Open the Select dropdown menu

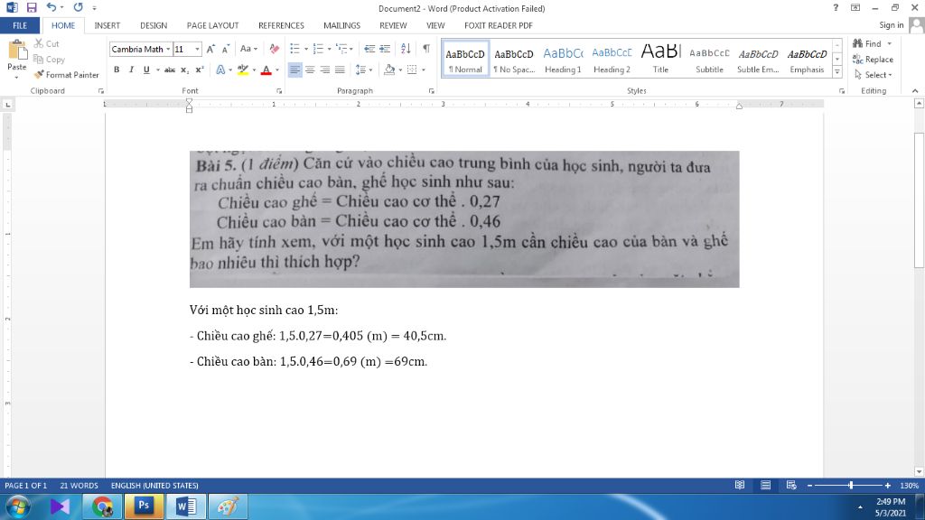(x=874, y=75)
